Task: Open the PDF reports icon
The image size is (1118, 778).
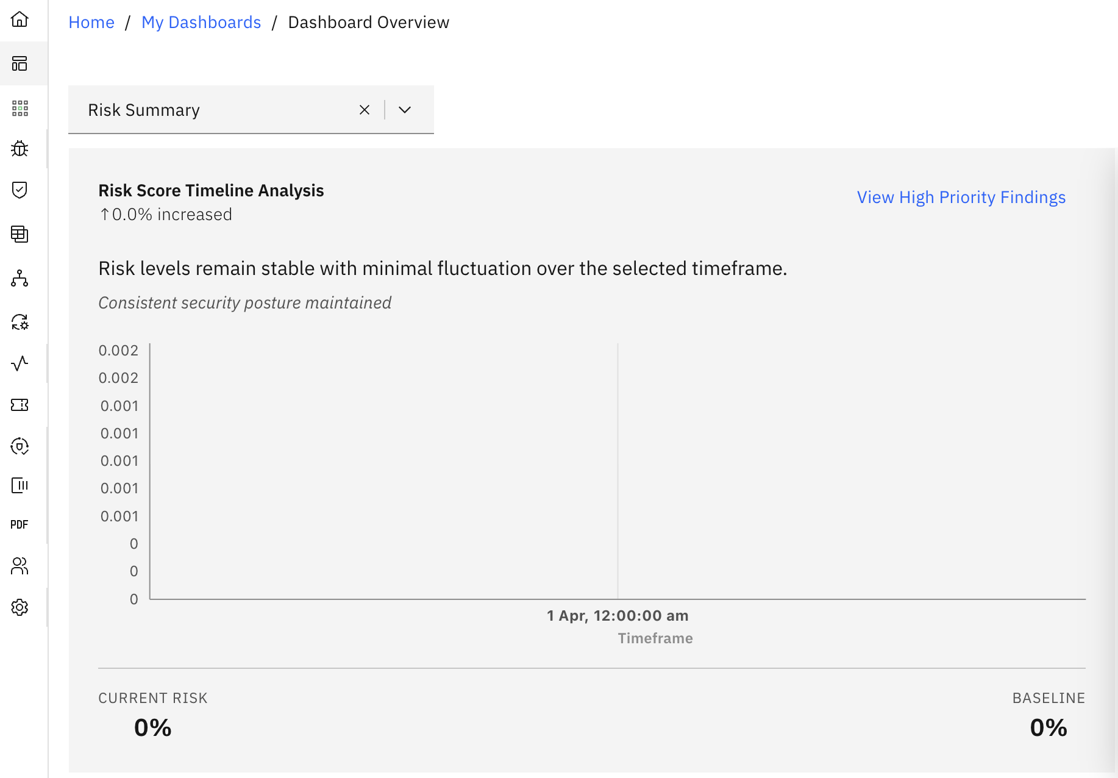Action: click(x=20, y=524)
